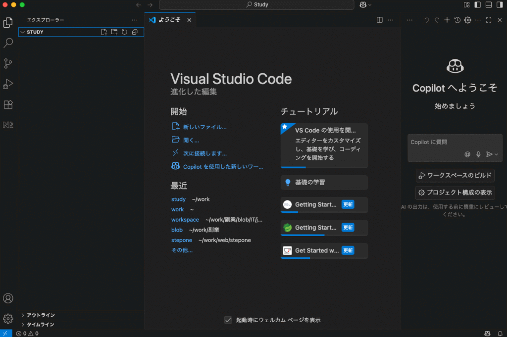This screenshot has width=507, height=337.
Task: Start a new Copilot chat
Action: coord(447,20)
